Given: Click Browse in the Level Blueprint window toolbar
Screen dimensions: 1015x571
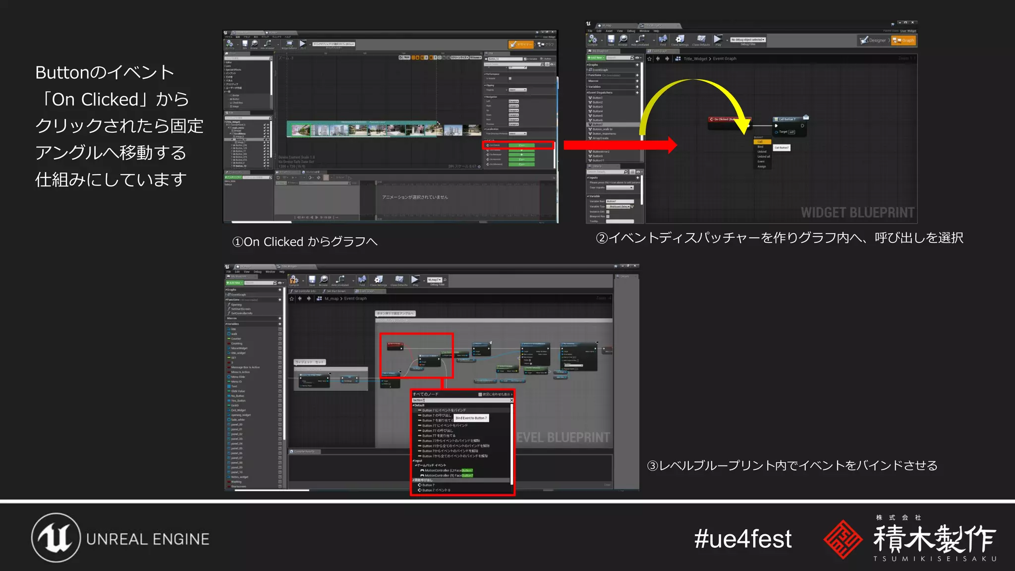Looking at the screenshot, I should click(x=324, y=281).
